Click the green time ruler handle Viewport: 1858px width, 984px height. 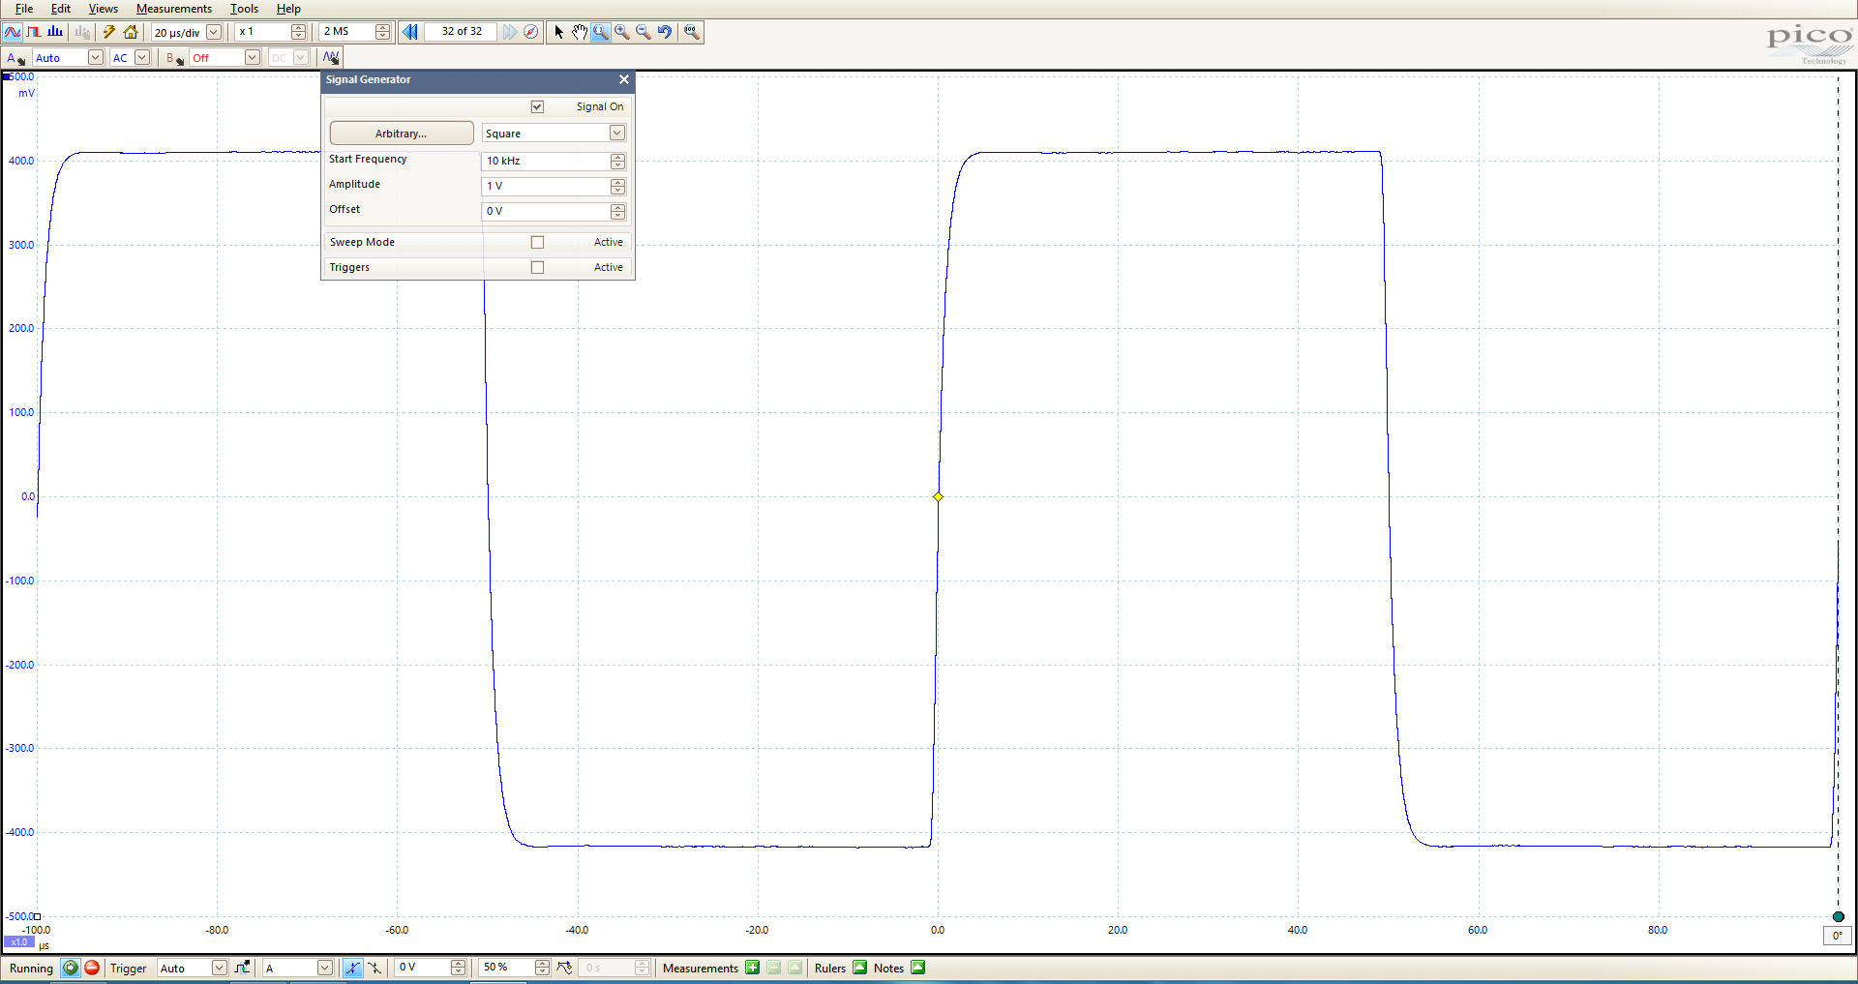pyautogui.click(x=1838, y=916)
